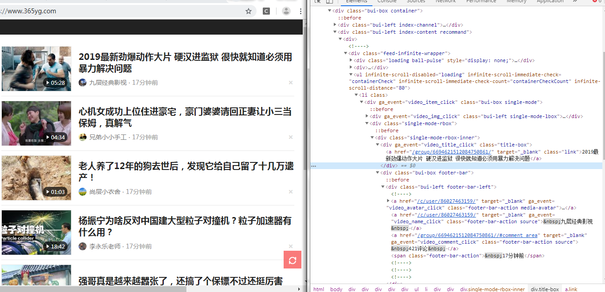Dismiss the 兄弟小小手工 video with its X
Viewport: 605px width, 292px height.
(x=291, y=137)
